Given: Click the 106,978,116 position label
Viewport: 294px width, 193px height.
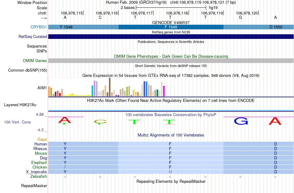Looking at the screenshot, I should click(107, 13).
